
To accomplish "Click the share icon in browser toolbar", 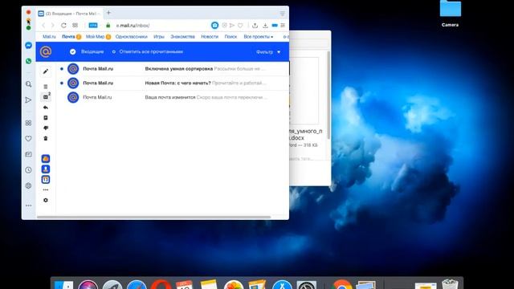I will 255,25.
